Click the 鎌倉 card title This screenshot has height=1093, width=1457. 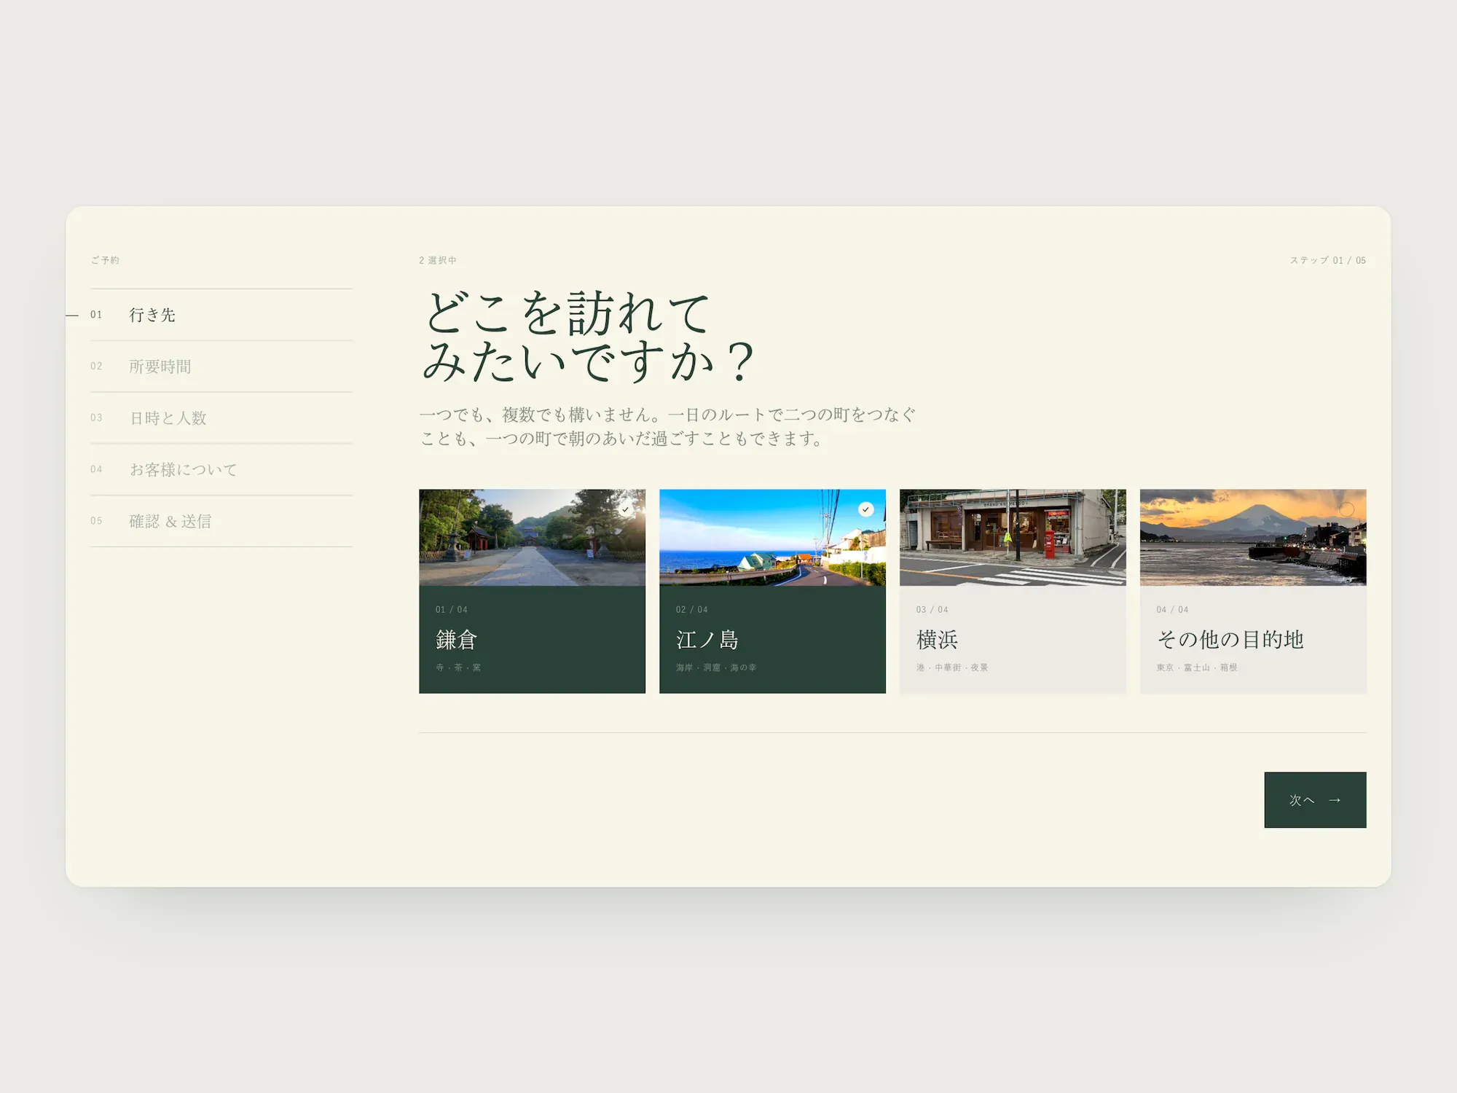(x=456, y=639)
